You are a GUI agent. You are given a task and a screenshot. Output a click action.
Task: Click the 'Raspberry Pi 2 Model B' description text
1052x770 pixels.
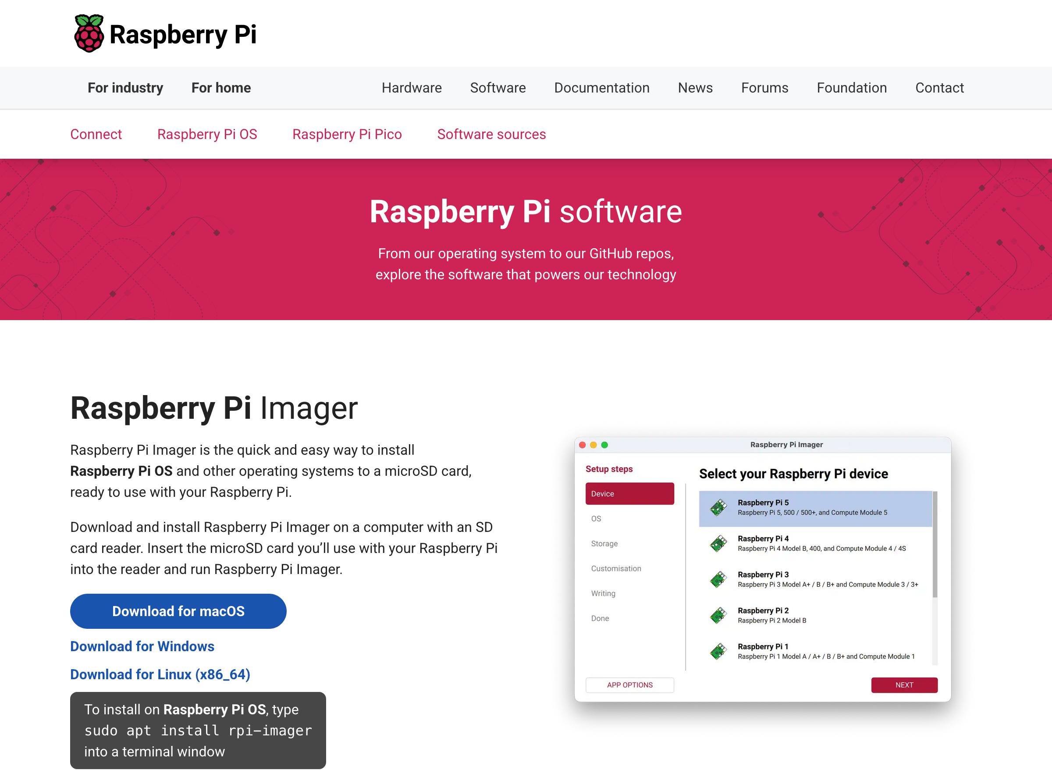point(772,620)
